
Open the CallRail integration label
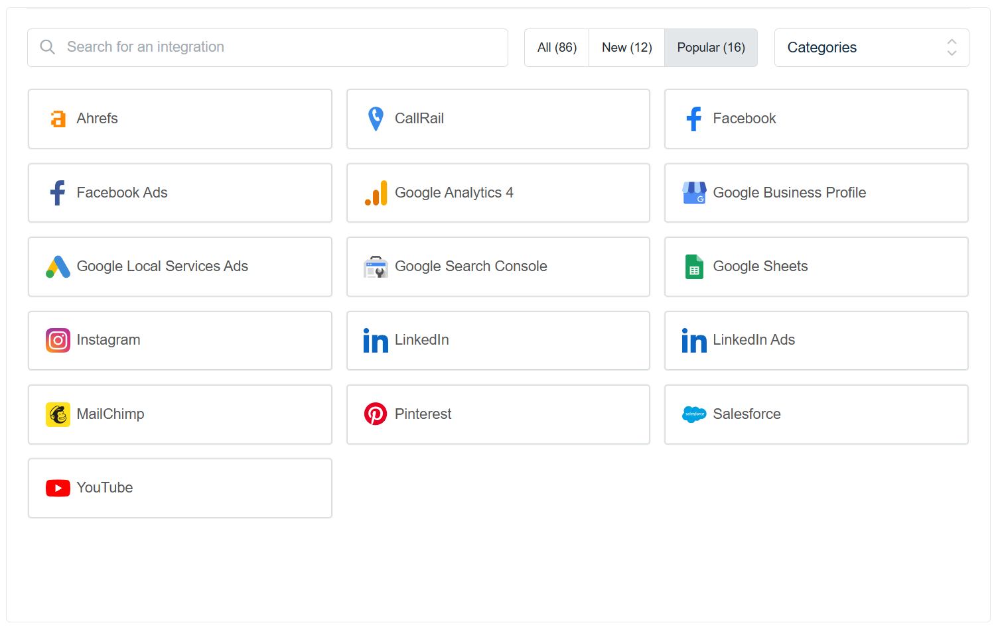point(419,119)
